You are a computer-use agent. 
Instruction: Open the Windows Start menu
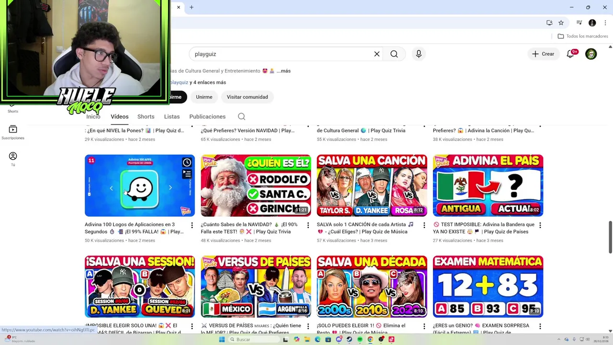coord(222,339)
